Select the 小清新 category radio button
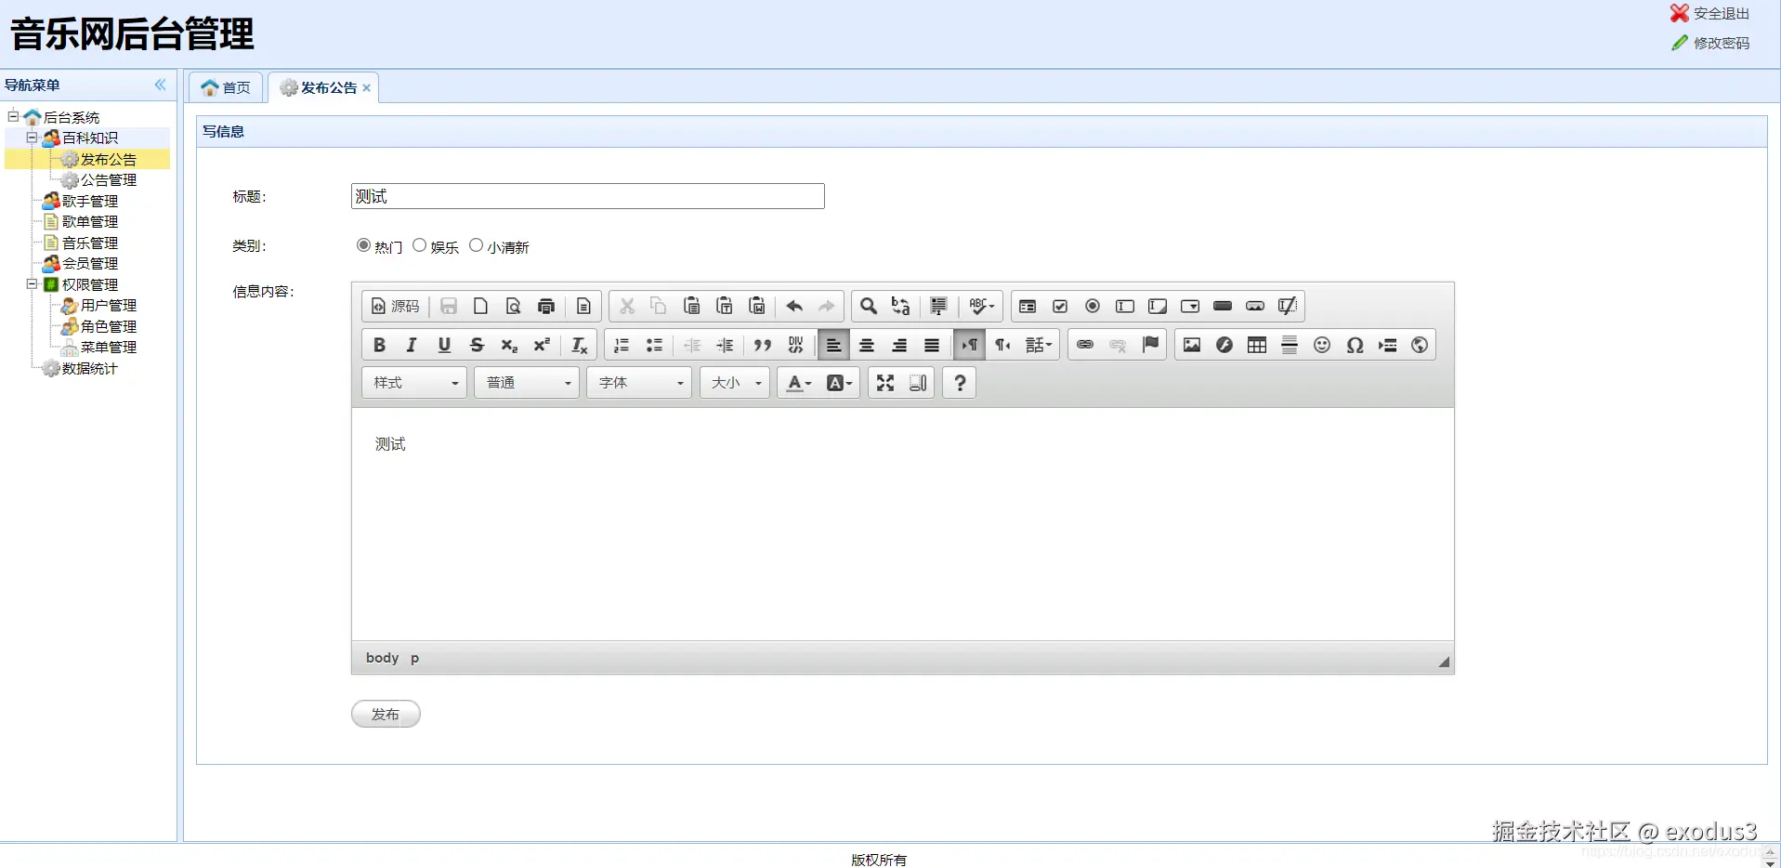 coord(477,245)
